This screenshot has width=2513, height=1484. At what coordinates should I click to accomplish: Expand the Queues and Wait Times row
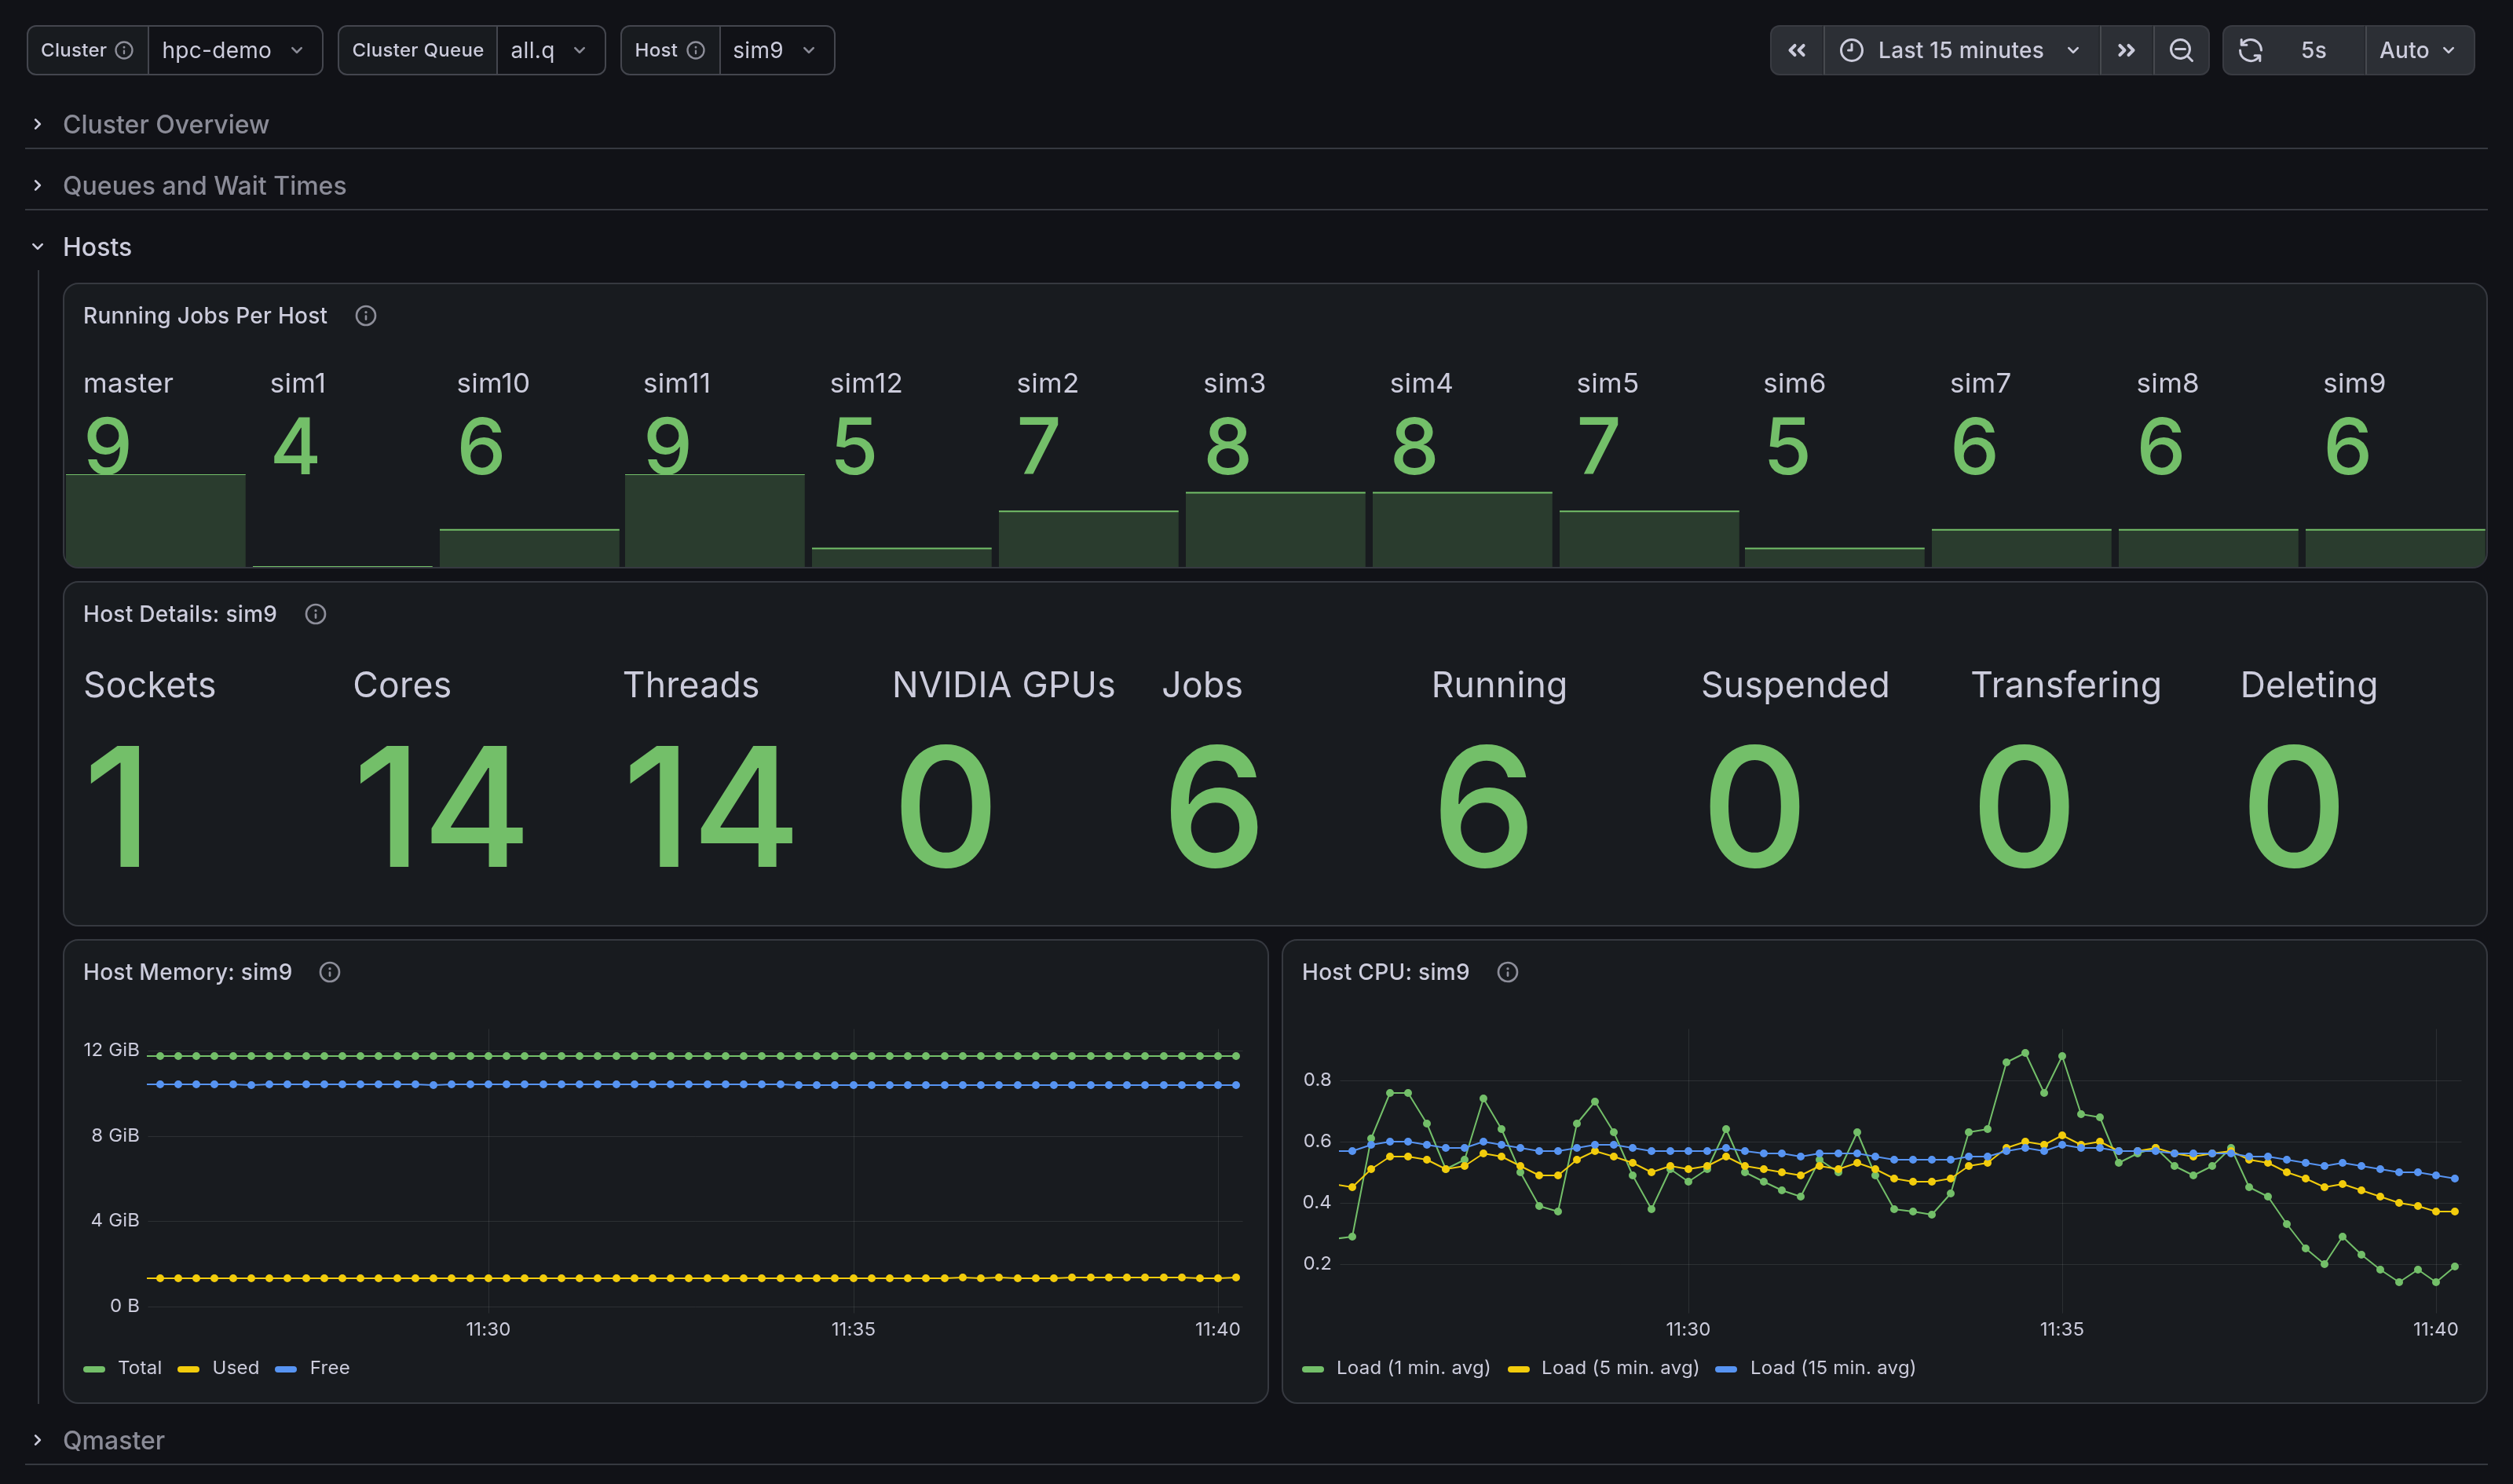click(204, 185)
